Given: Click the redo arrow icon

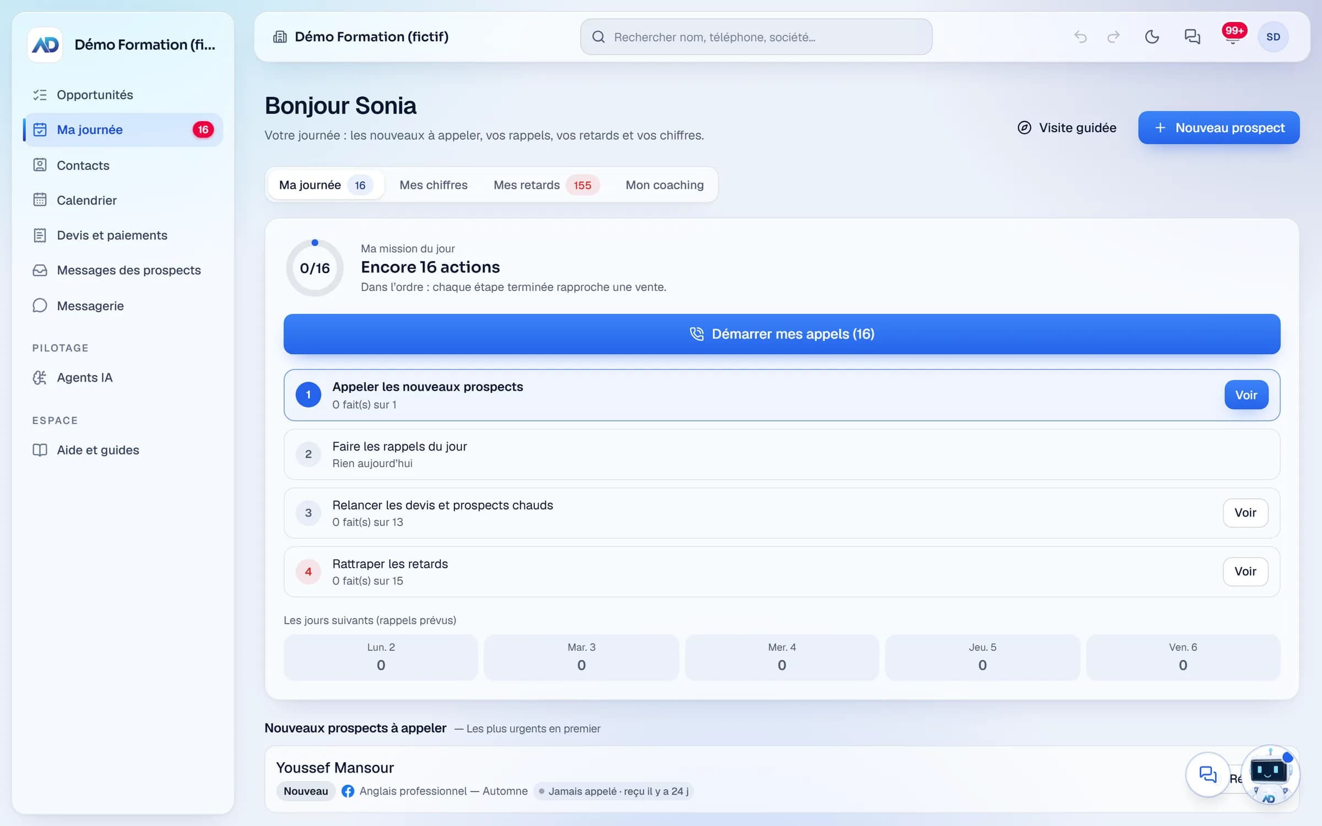Looking at the screenshot, I should coord(1113,37).
